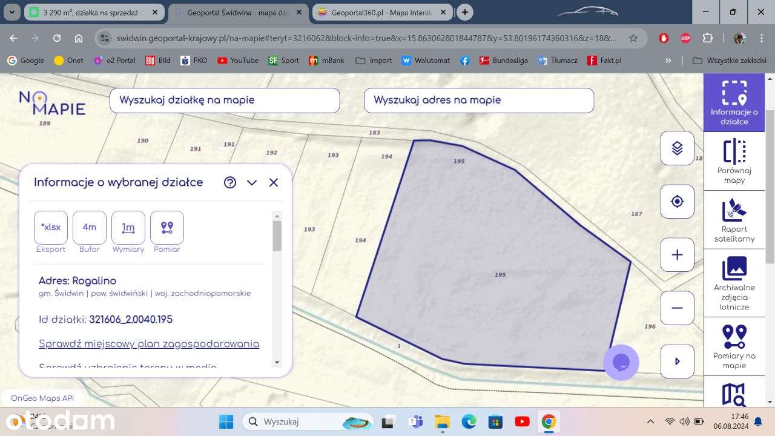Open the AdBlock Plus extension
775x436 pixels.
[685, 38]
